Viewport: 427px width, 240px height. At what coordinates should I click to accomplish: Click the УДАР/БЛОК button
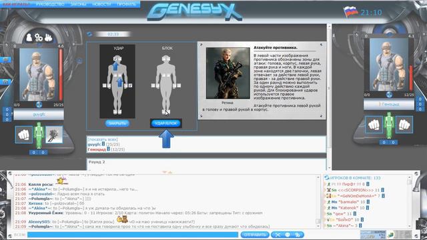[x=166, y=123]
